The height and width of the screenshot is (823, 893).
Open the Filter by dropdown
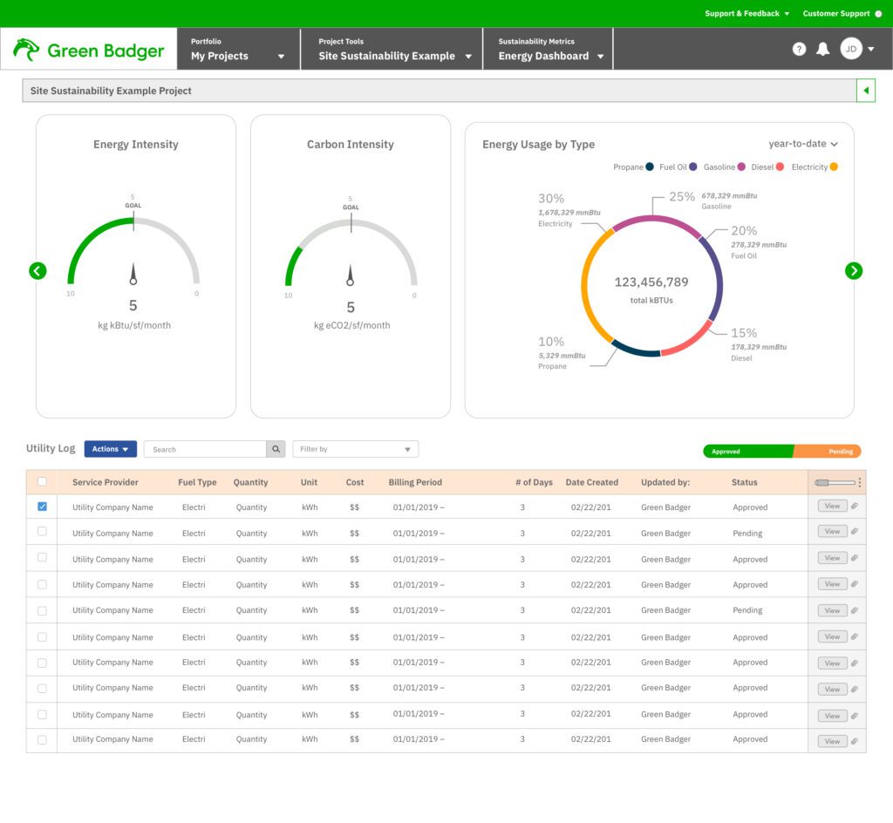pyautogui.click(x=354, y=448)
